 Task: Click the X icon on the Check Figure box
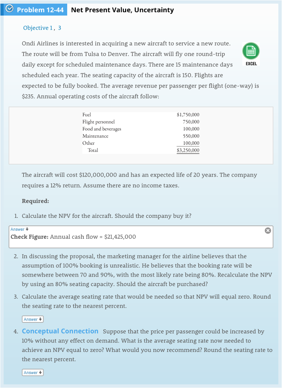[x=268, y=230]
